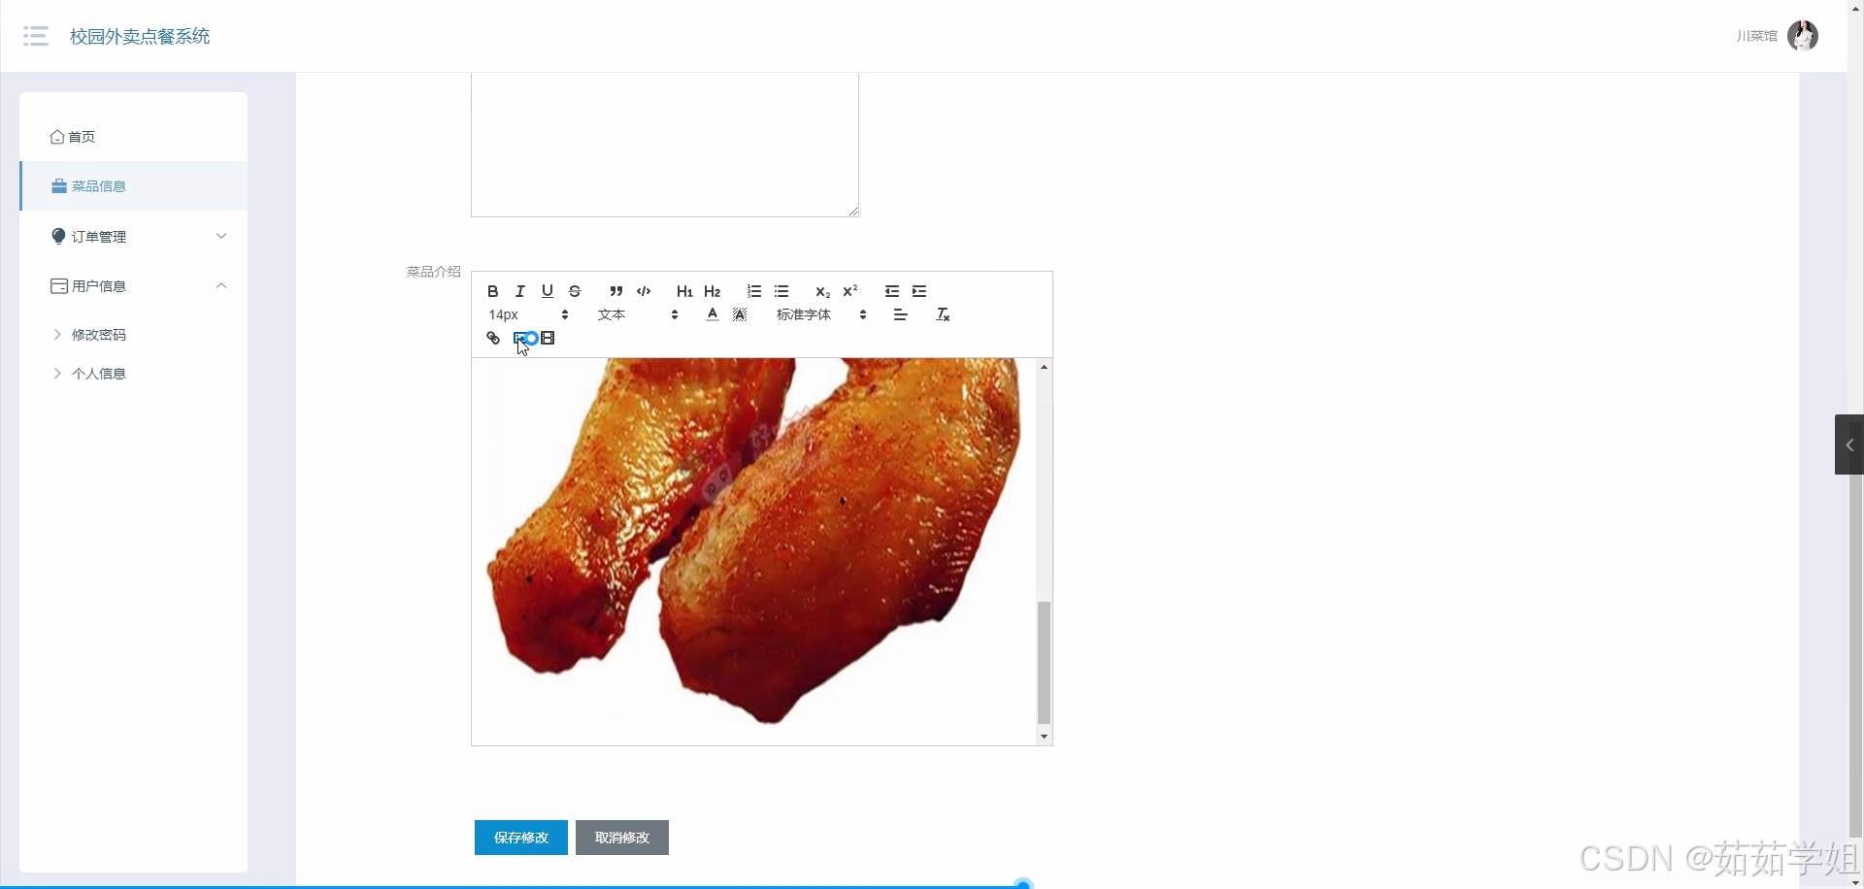Viewport: 1864px width, 889px height.
Task: Click the editor vertical scrollbar thumb
Action: (x=1045, y=662)
